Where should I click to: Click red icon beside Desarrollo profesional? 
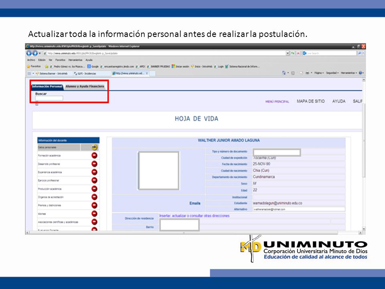(94, 164)
